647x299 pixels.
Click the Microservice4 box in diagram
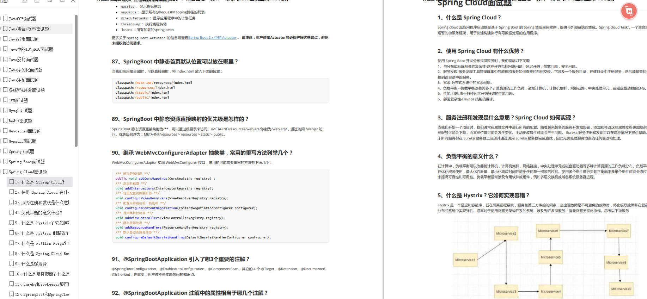(550, 291)
